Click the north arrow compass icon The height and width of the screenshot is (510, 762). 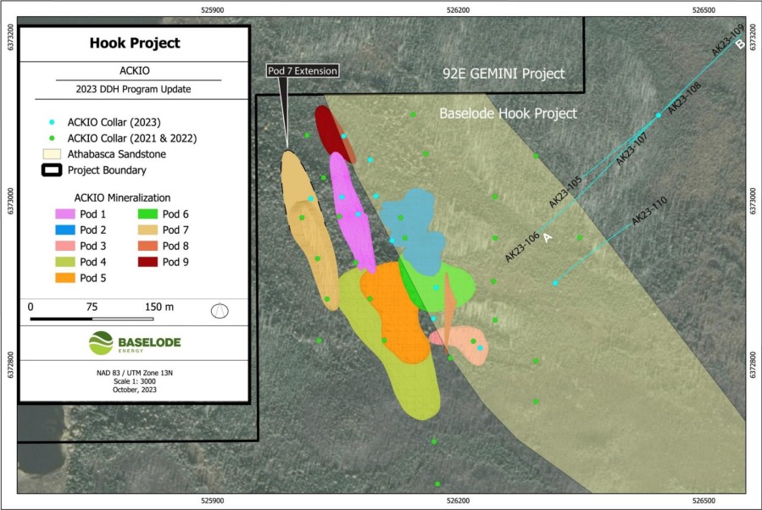pos(220,311)
